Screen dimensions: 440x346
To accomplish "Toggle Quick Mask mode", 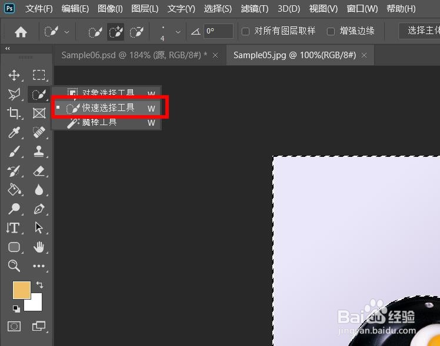I will click(x=14, y=327).
